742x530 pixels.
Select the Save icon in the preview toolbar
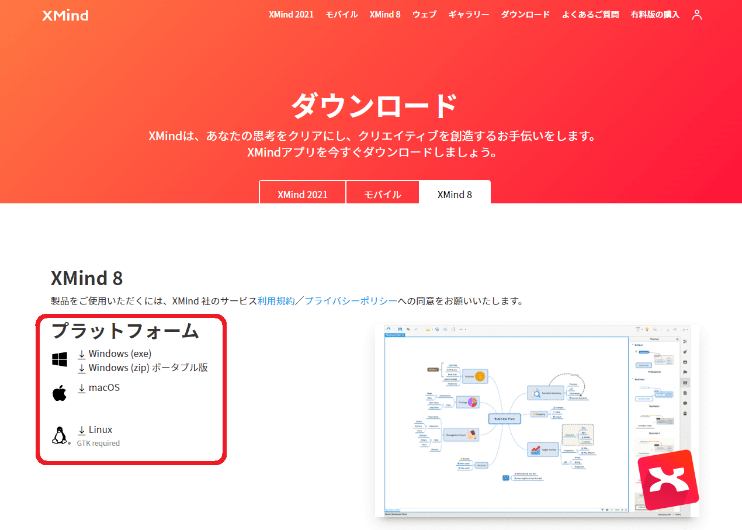[400, 329]
